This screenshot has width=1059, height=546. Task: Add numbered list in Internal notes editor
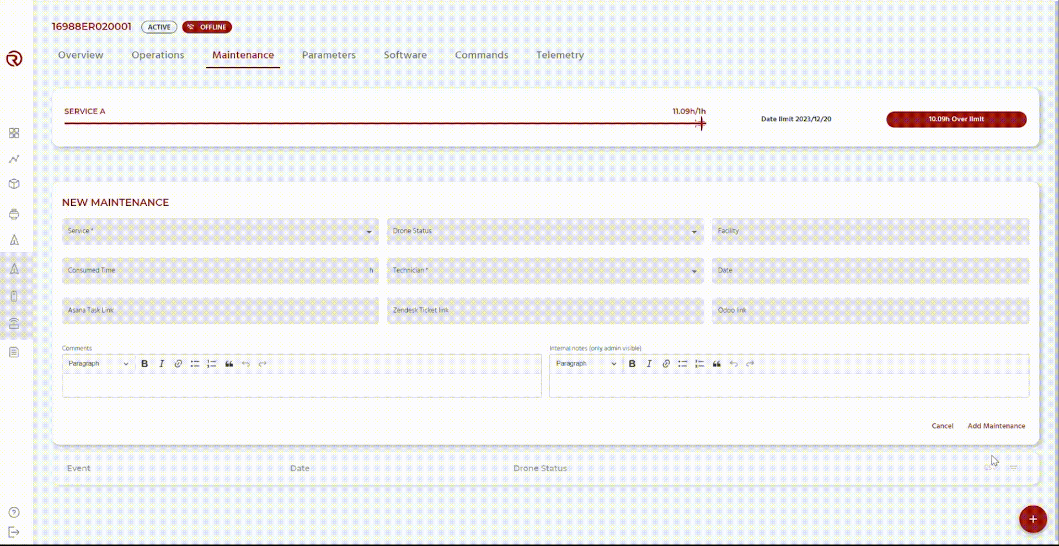coord(699,363)
